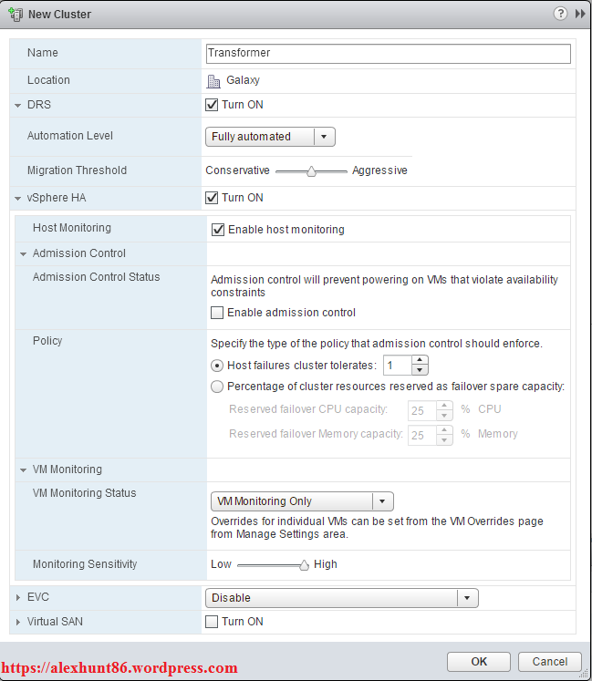Screen dimensions: 592x681
Task: Click the help question mark icon
Action: click(559, 15)
